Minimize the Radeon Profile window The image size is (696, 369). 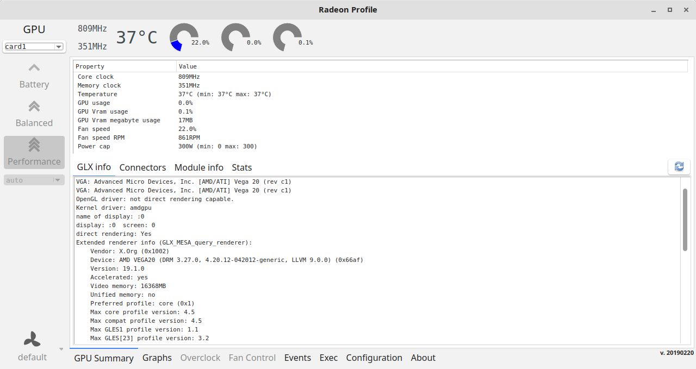(x=654, y=10)
